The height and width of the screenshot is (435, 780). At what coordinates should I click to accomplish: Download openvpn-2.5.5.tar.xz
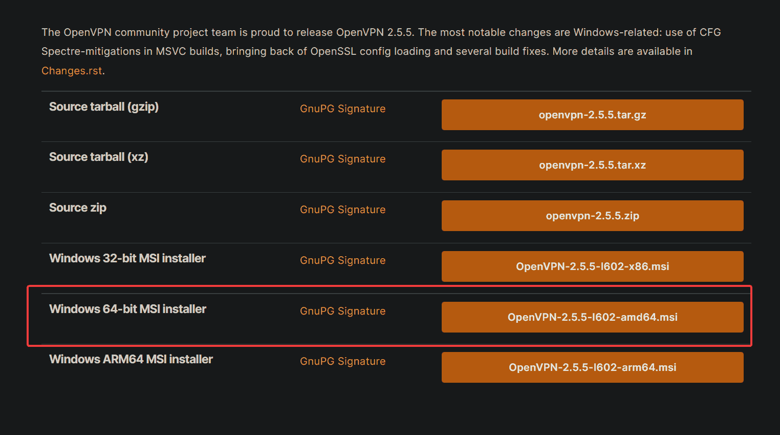pyautogui.click(x=592, y=165)
